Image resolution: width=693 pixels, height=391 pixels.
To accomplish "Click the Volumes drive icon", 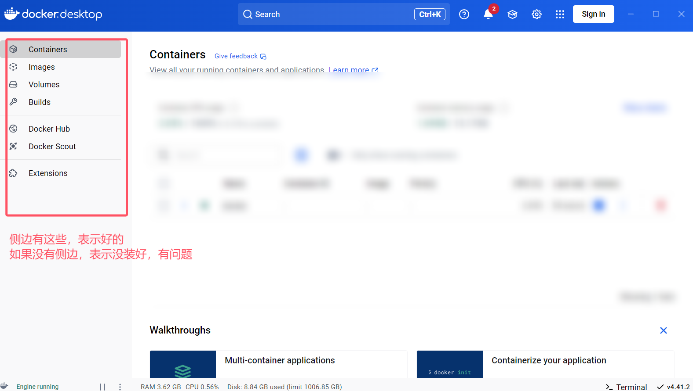I will [x=13, y=84].
